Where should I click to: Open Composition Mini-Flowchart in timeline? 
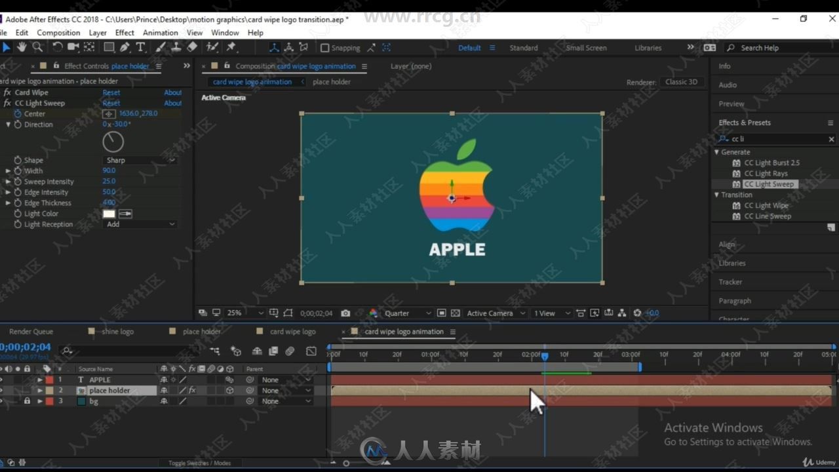point(214,351)
